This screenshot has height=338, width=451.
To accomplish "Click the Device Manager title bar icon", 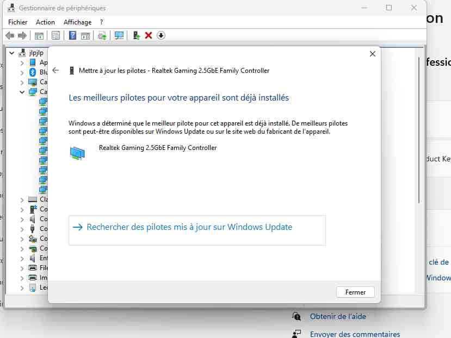I will pos(11,8).
